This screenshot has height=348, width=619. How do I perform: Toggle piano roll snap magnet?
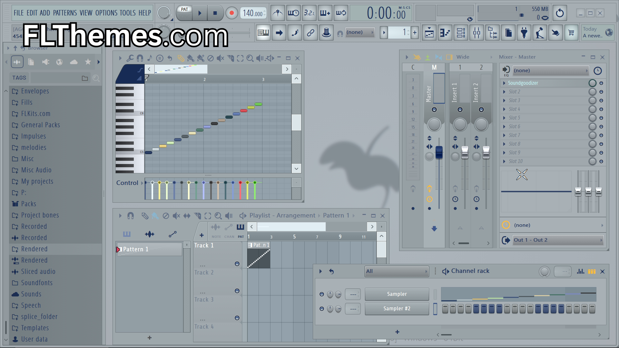tap(140, 58)
